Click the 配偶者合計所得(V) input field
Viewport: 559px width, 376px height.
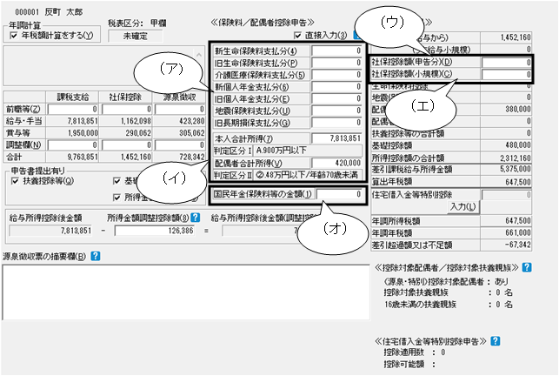[337, 163]
